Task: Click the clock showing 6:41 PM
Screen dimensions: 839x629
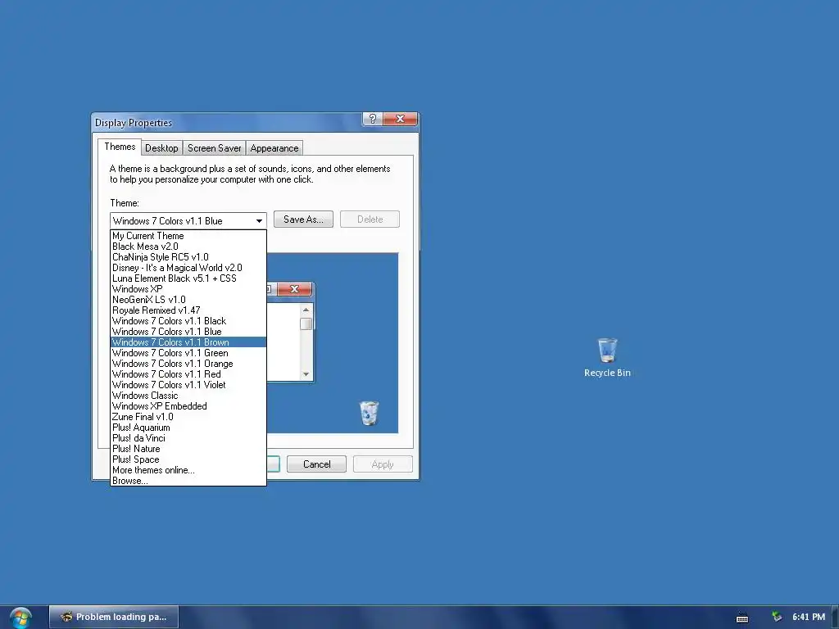Action: [x=809, y=617]
